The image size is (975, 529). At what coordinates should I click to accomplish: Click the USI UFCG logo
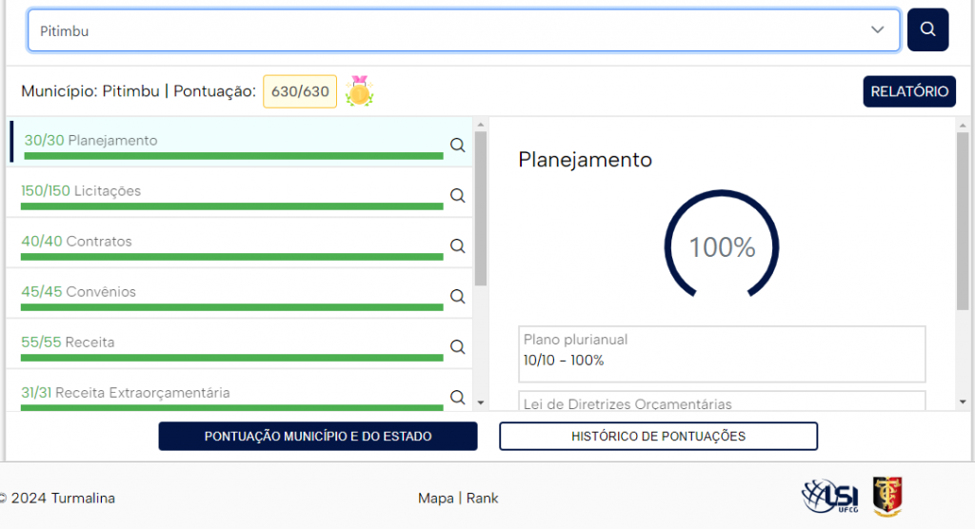point(830,496)
